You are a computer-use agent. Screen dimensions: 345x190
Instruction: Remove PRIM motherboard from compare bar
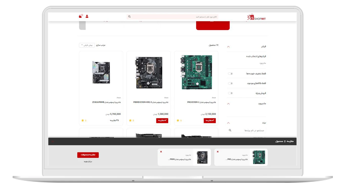pos(161,152)
